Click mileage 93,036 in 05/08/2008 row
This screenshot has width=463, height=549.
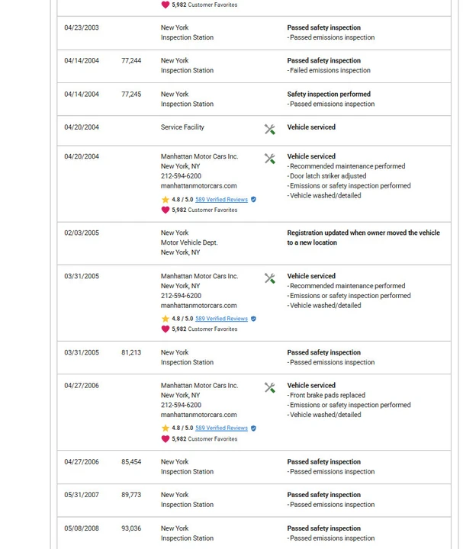click(131, 528)
